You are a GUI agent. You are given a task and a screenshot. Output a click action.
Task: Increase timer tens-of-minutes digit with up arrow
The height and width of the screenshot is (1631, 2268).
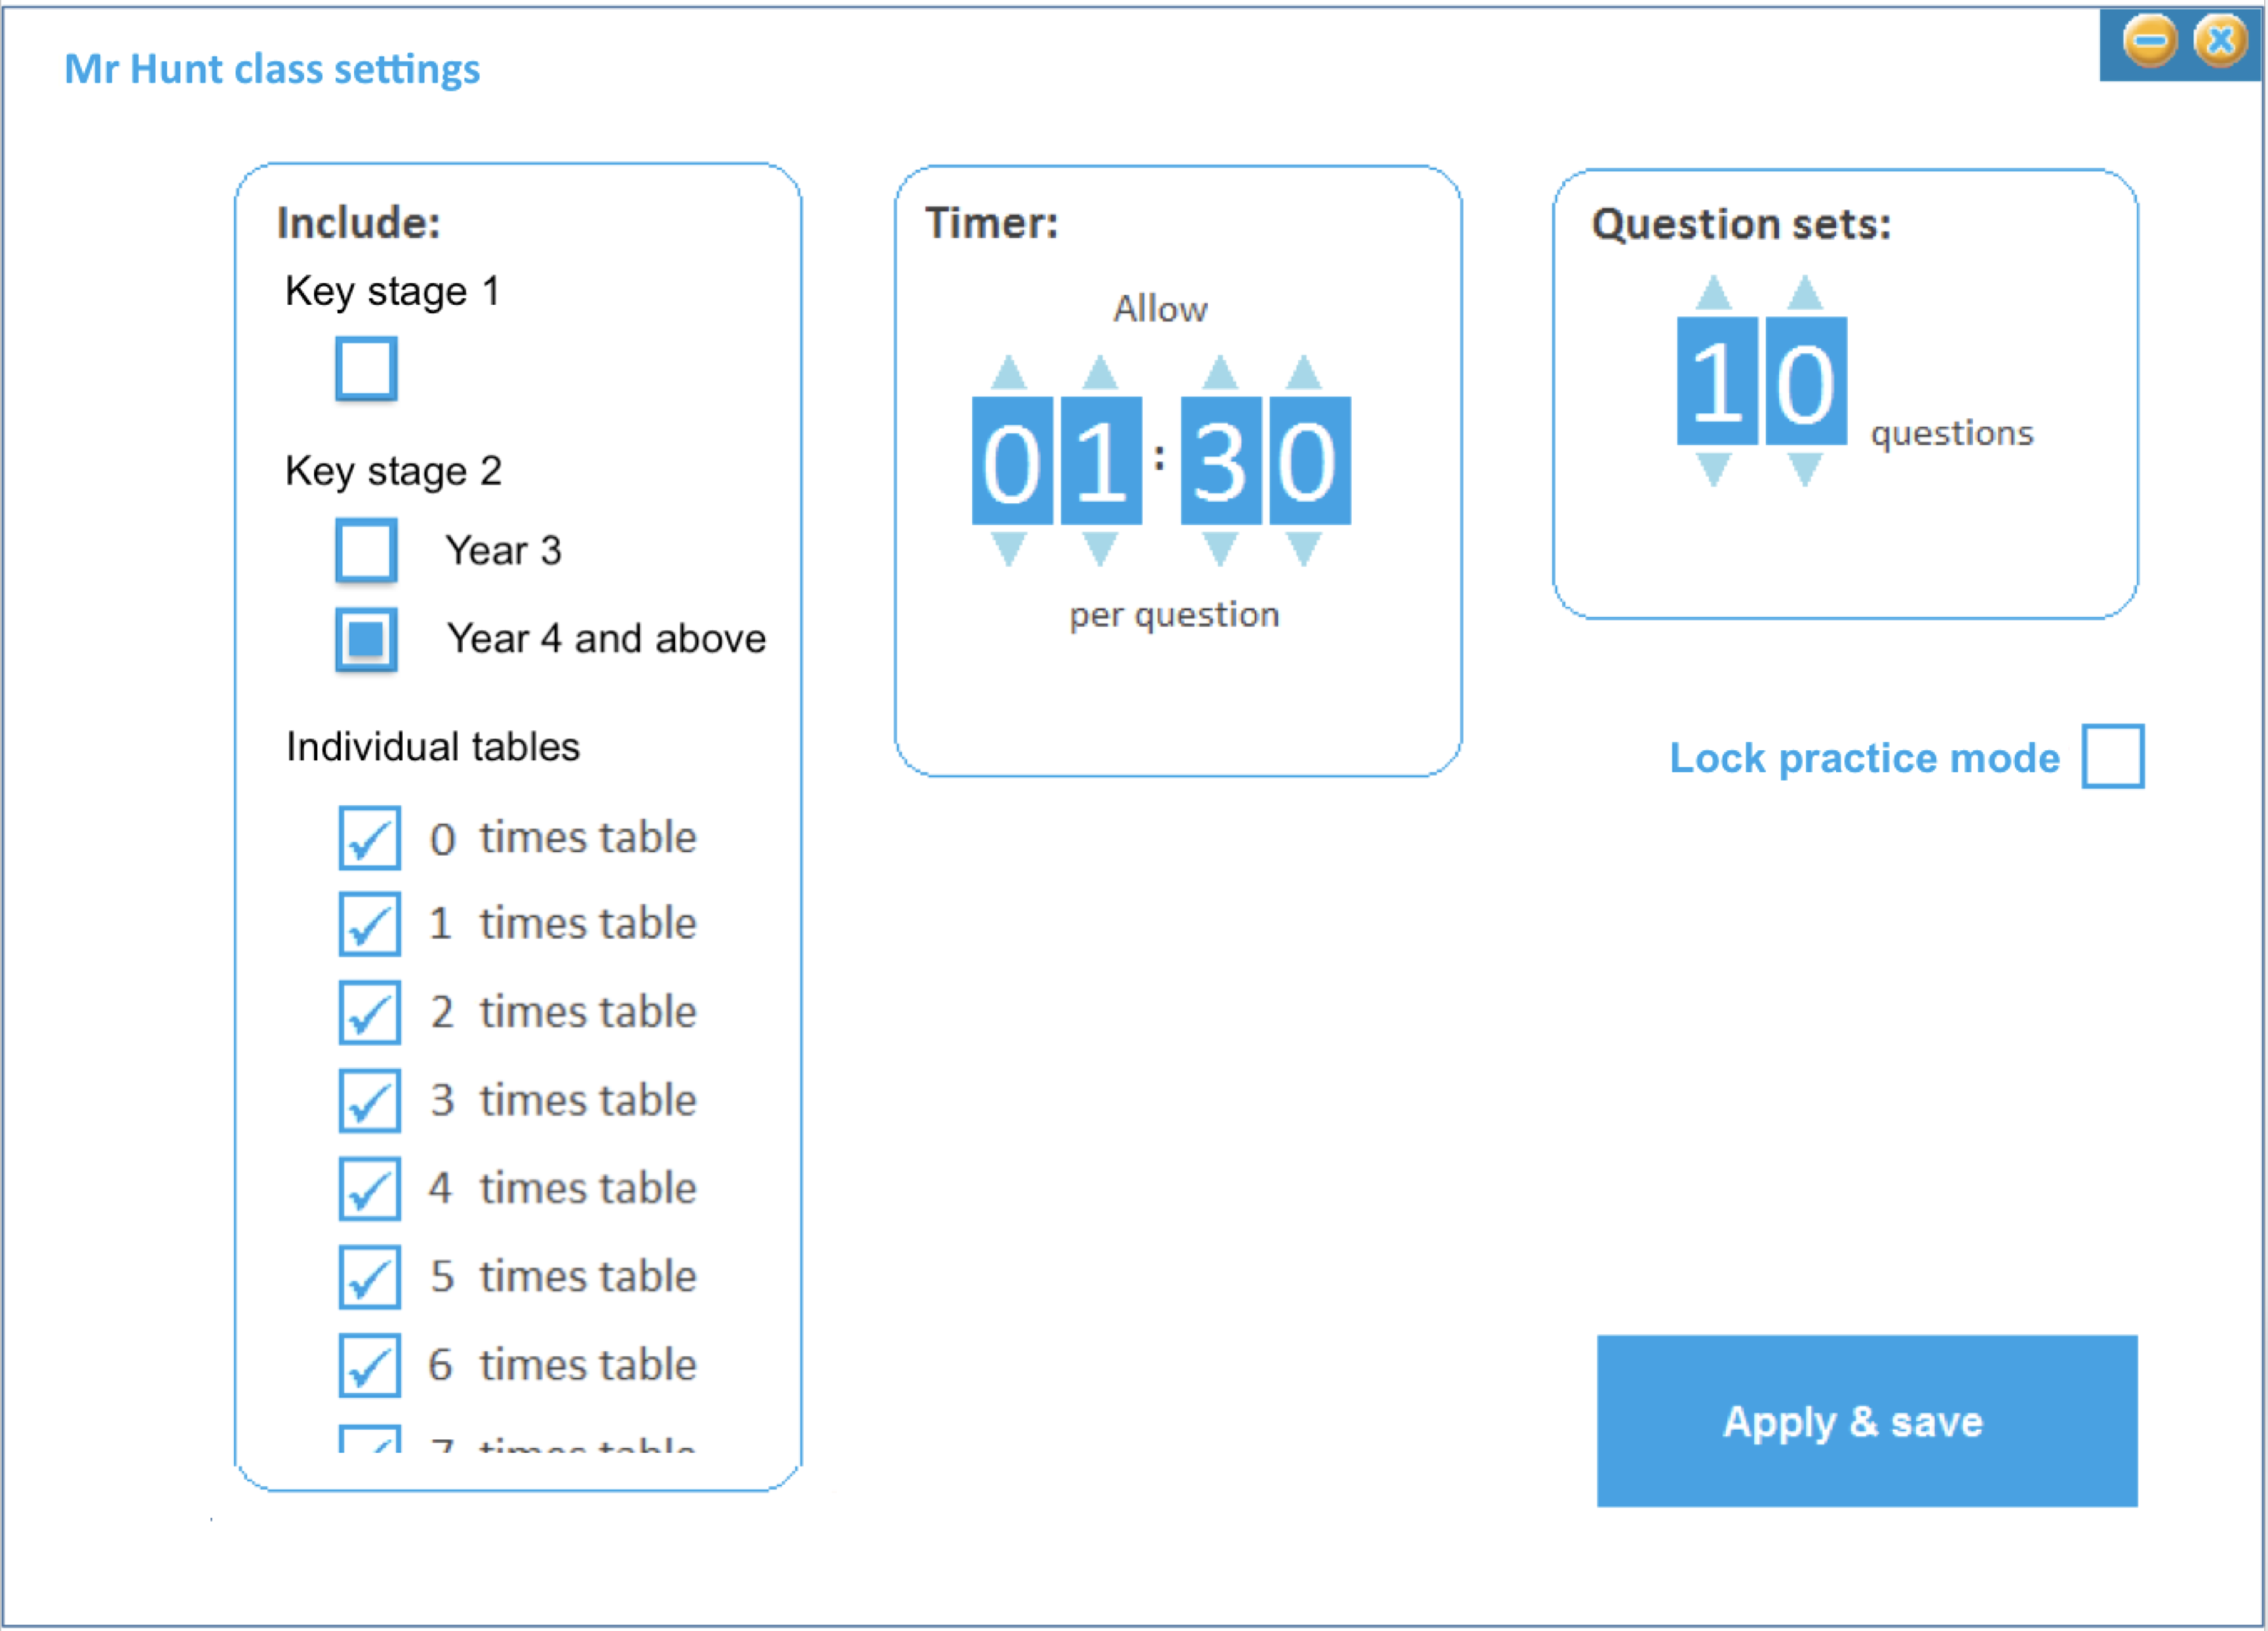1009,373
